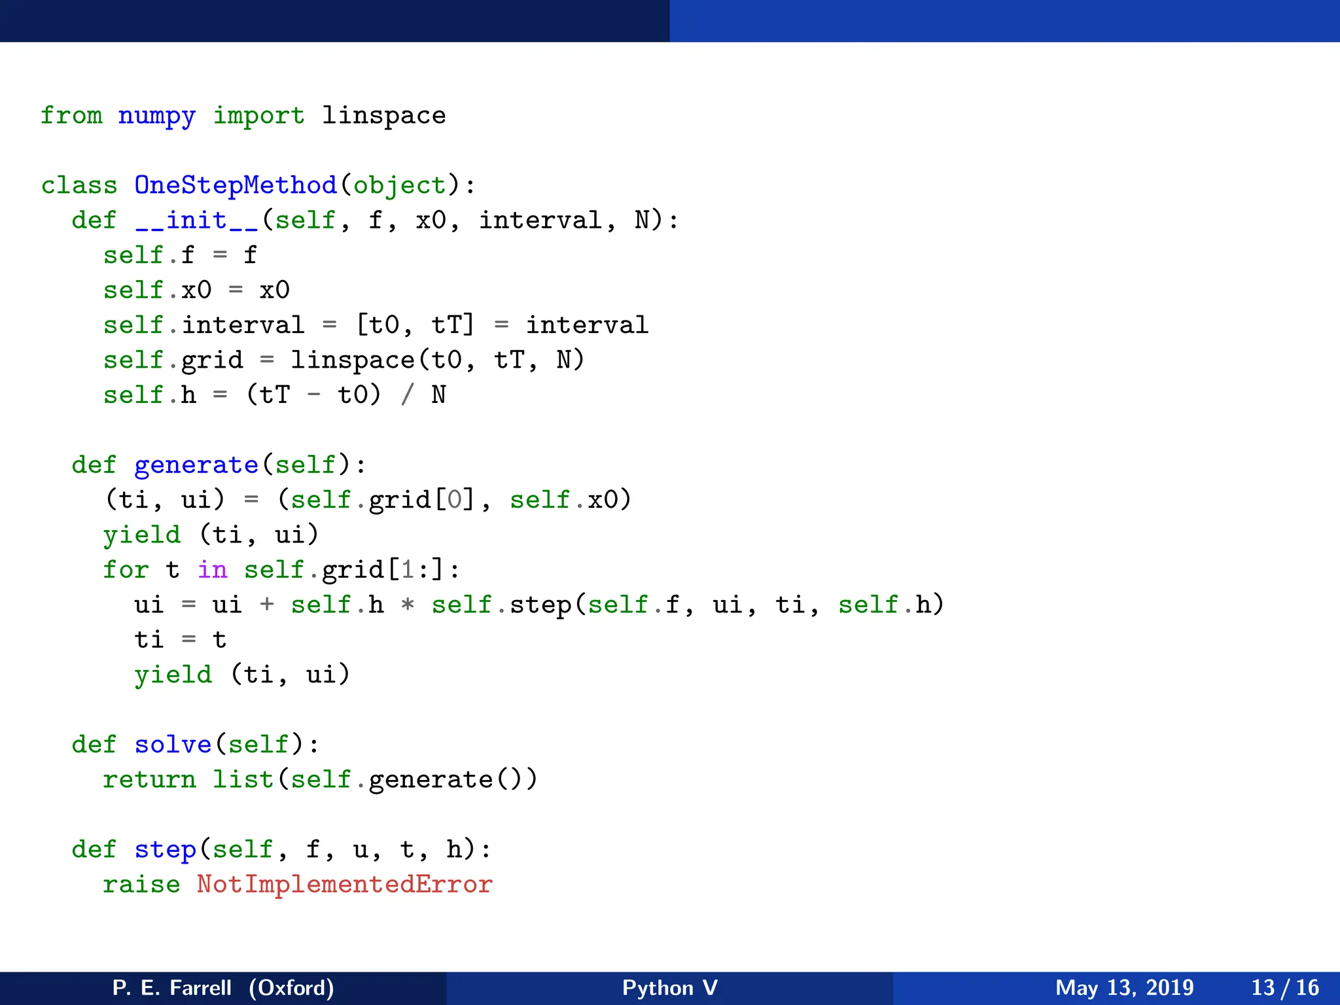Click the author name 'P. E. Farrell (Oxford)' in footer
This screenshot has height=1005, width=1340.
tap(223, 988)
